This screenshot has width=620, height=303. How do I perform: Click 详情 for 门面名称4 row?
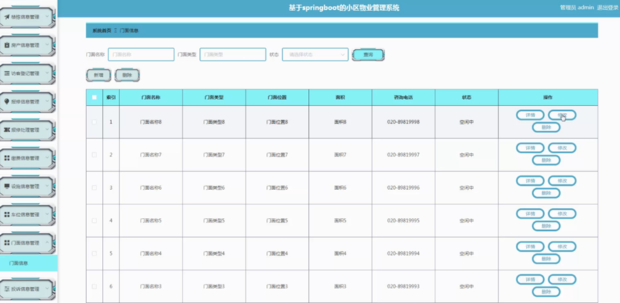pos(531,246)
